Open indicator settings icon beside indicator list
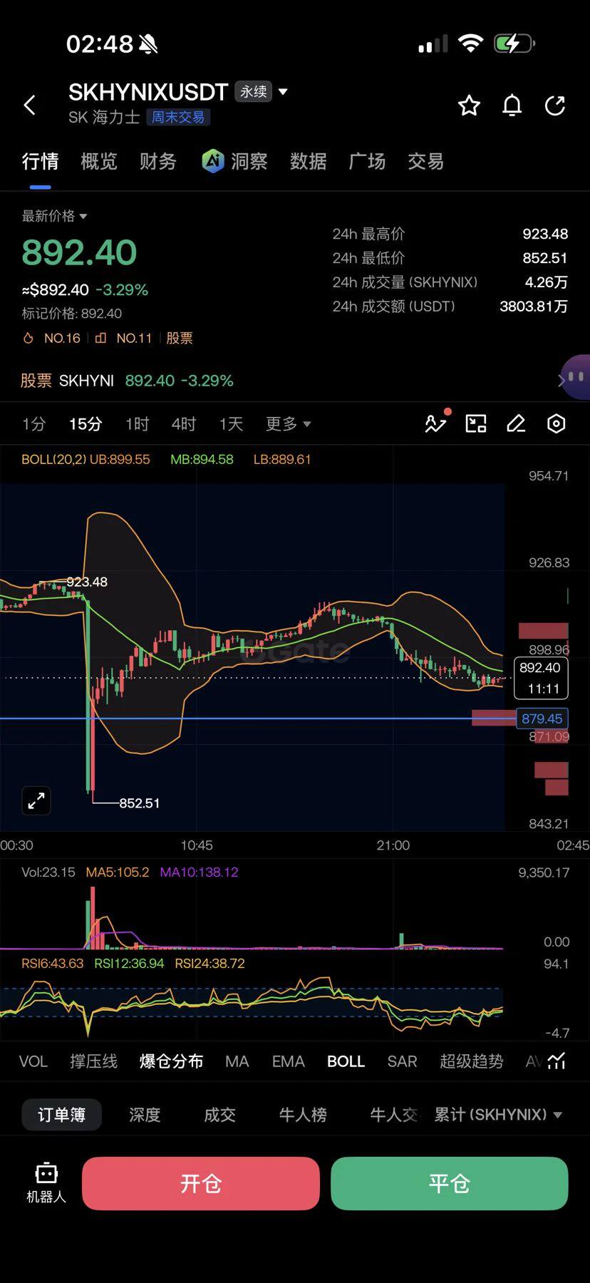Screen dimensions: 590x1283 pyautogui.click(x=557, y=1061)
